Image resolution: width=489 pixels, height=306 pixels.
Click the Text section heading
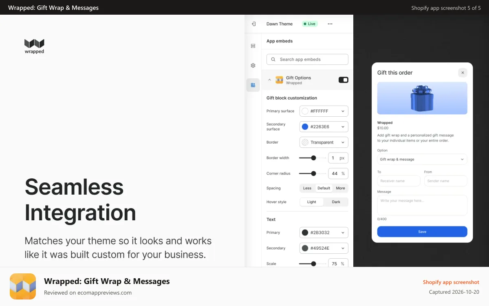click(271, 220)
